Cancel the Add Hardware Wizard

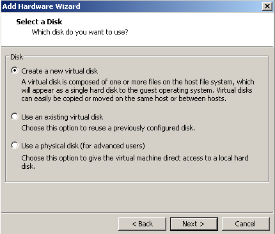[x=246, y=224]
